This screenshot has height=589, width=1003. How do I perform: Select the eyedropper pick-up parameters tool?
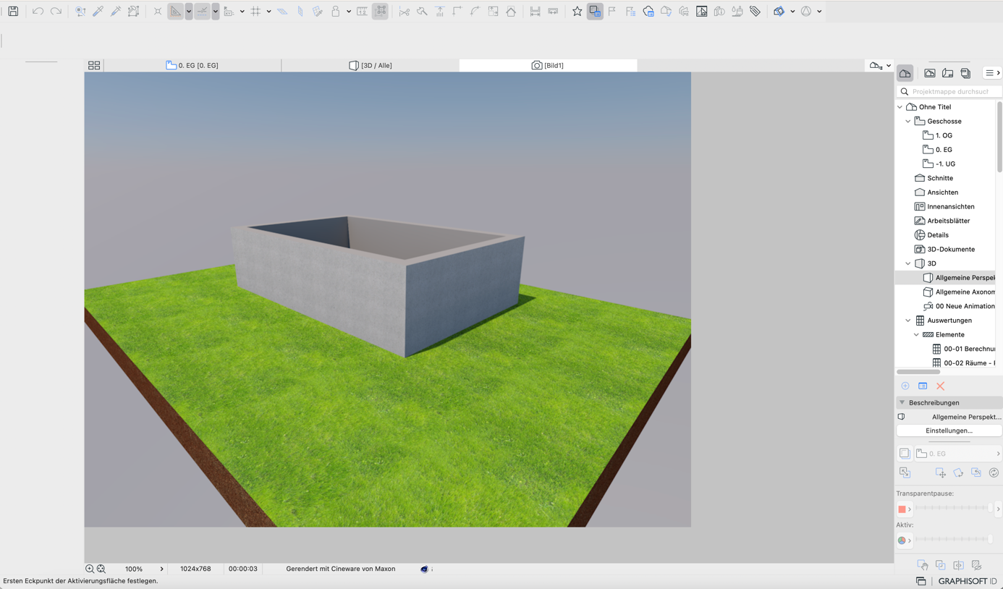click(x=98, y=12)
